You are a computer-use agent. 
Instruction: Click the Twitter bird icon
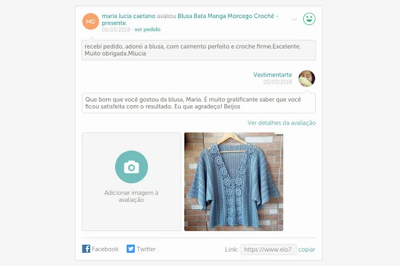131,249
